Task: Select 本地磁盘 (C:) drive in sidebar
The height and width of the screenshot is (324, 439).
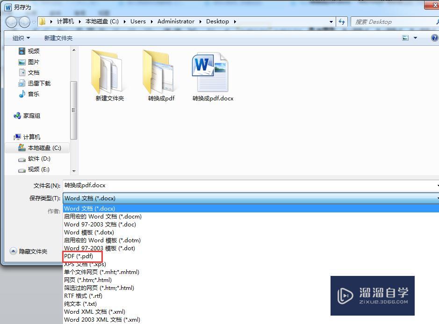Action: (x=37, y=148)
